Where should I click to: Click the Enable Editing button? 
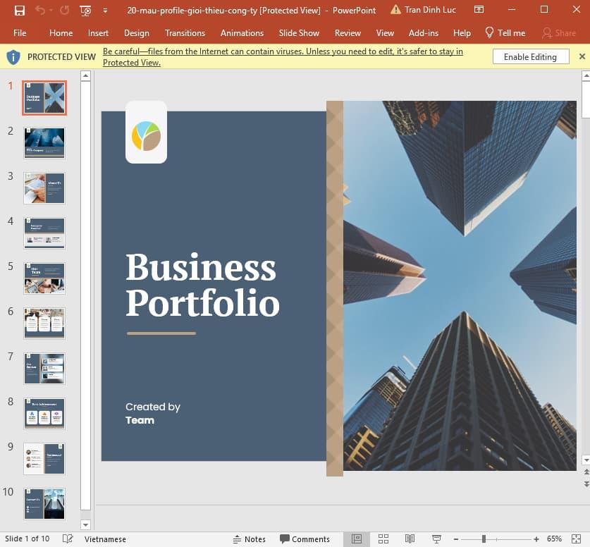point(530,56)
